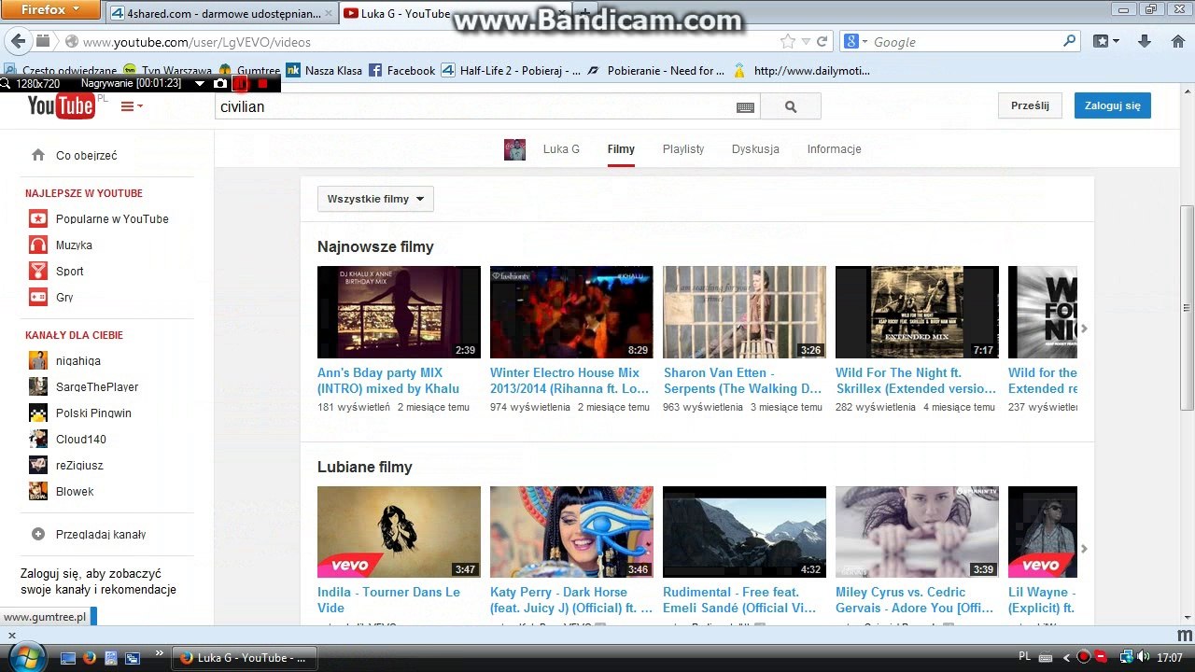Viewport: 1195px width, 672px height.
Task: Click the YouTube search magnifier button
Action: [791, 107]
